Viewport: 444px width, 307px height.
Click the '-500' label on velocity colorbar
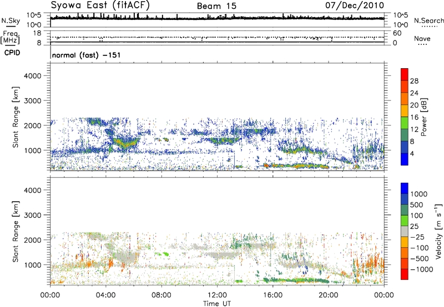[420, 258]
